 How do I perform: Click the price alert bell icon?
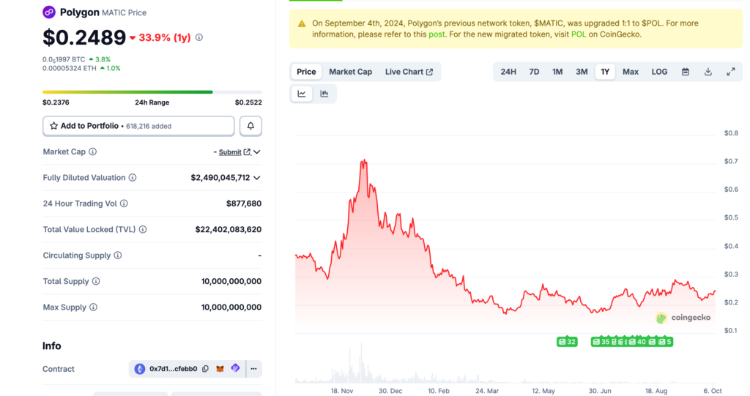point(250,126)
